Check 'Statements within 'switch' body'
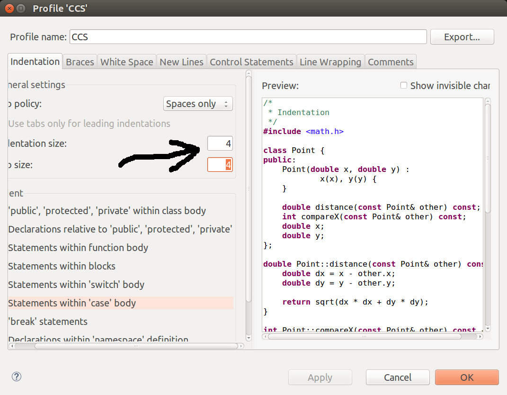This screenshot has width=507, height=395. [x=76, y=285]
